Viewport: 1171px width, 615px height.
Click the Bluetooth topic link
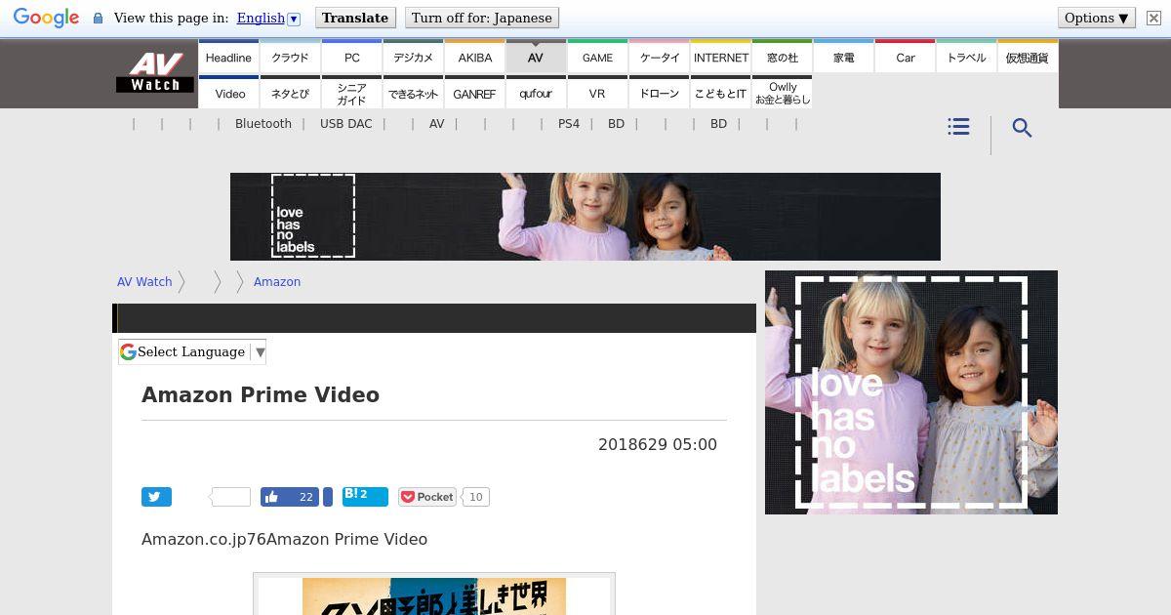tap(263, 124)
